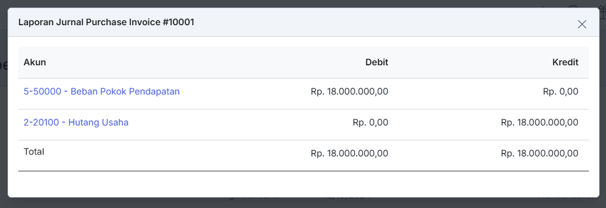This screenshot has width=606, height=208.
Task: Select the Hutang Usaha debit Rp. 0,00 cell
Action: pyautogui.click(x=371, y=123)
